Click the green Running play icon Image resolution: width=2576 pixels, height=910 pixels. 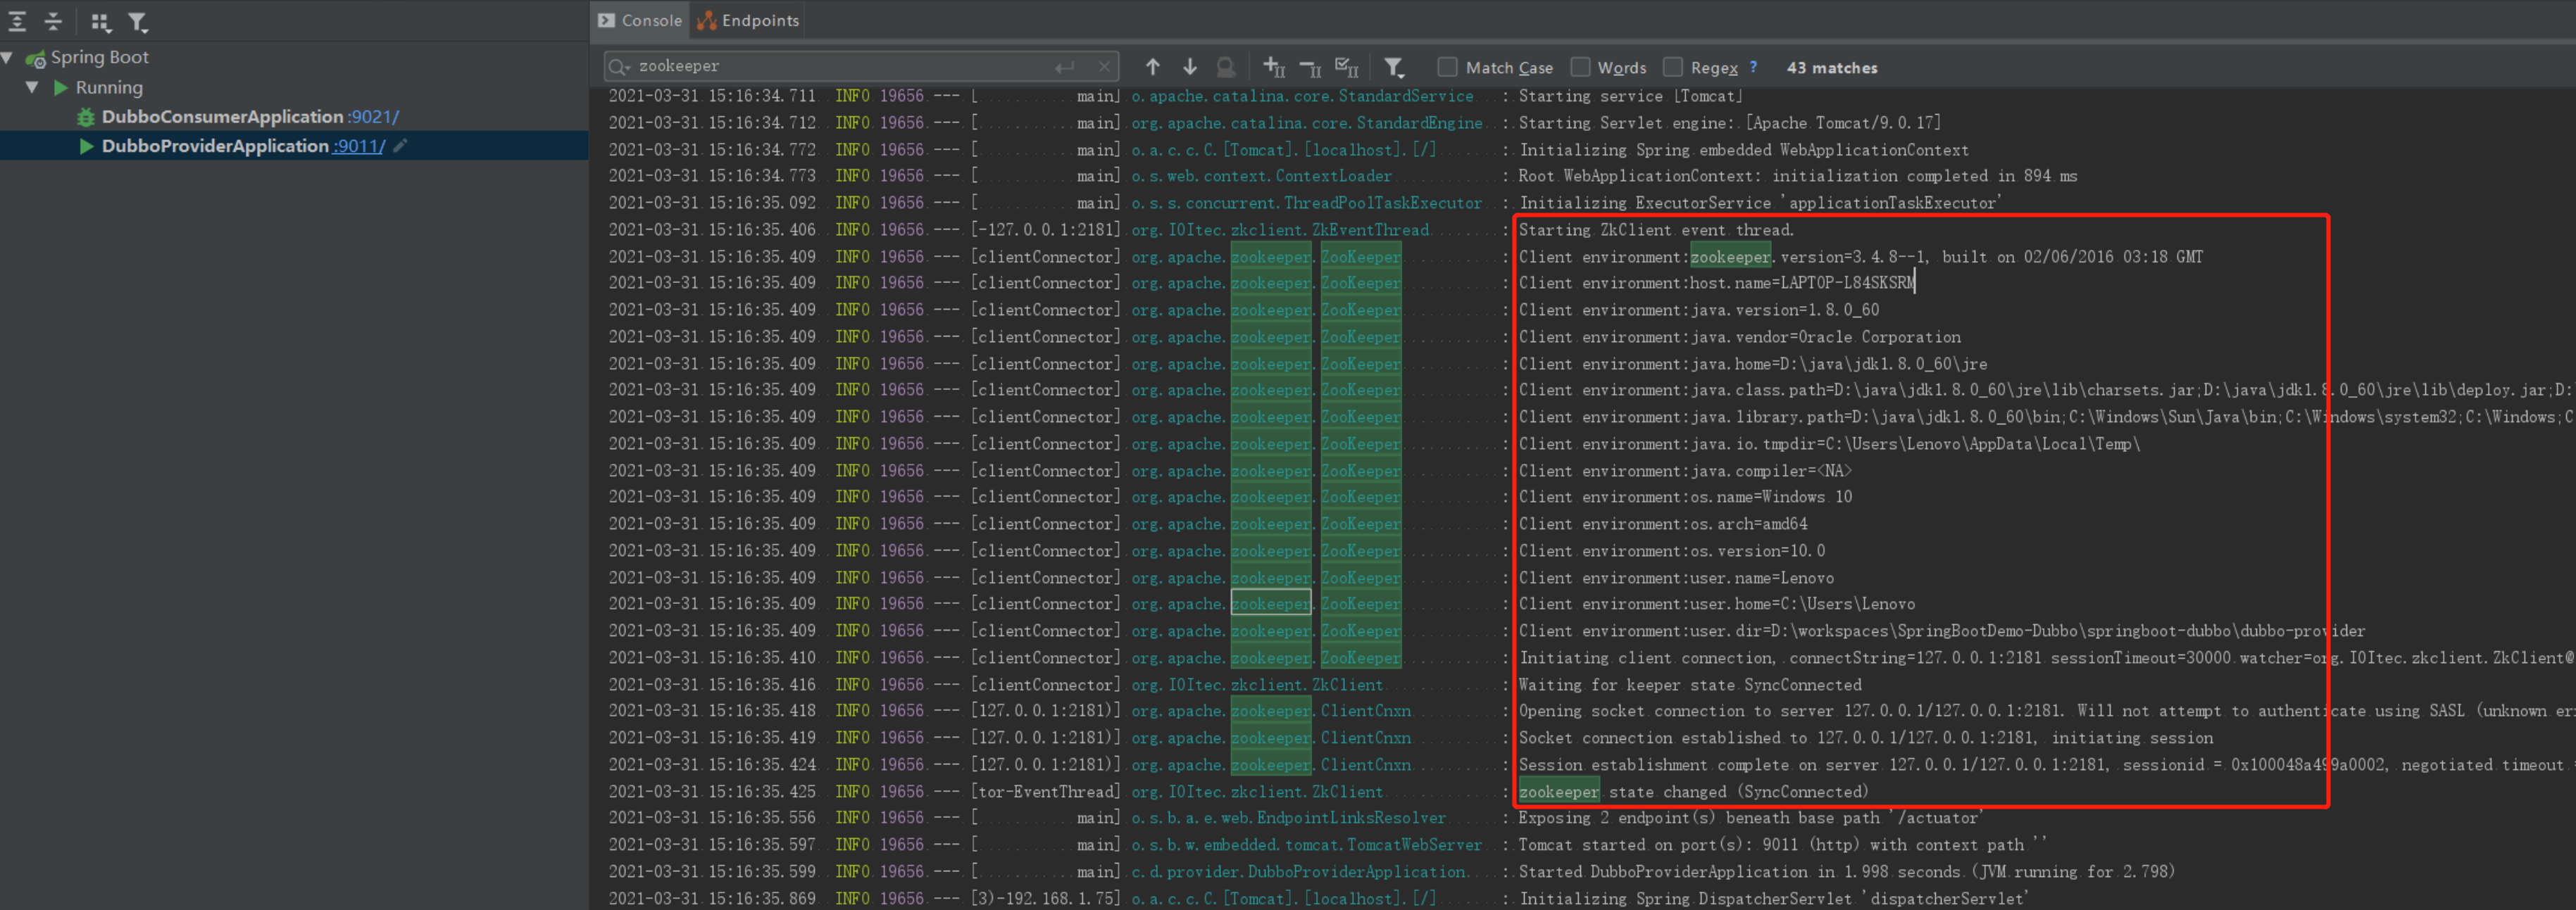(61, 88)
